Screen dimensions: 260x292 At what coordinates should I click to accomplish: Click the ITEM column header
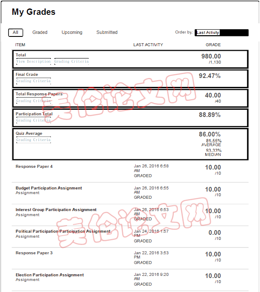tap(20, 45)
